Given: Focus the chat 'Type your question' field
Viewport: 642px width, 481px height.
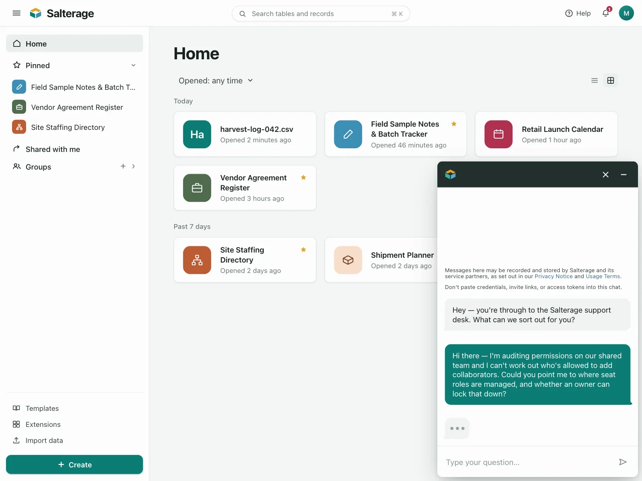Looking at the screenshot, I should 528,462.
